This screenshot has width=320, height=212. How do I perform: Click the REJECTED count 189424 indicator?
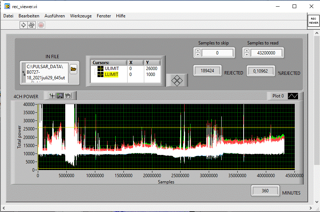pos(207,71)
